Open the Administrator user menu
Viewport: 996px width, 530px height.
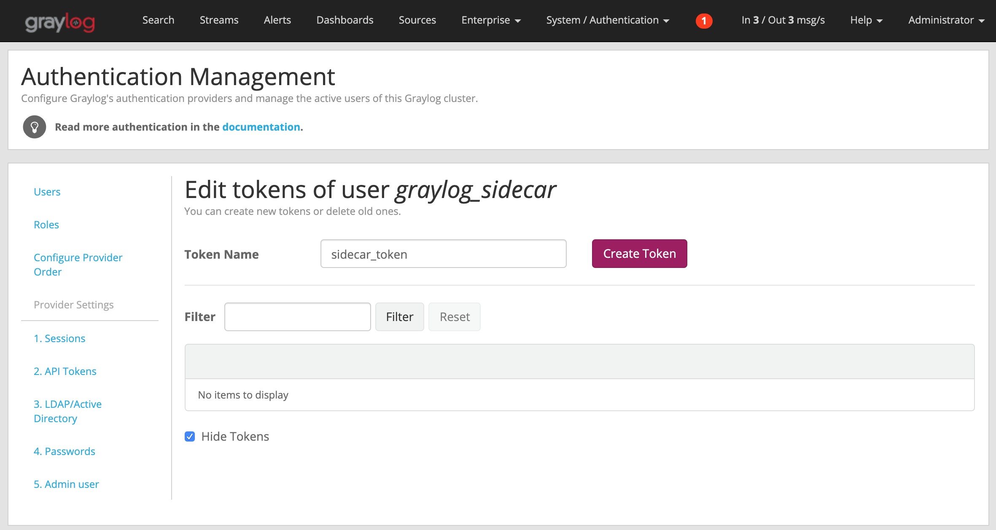click(x=946, y=20)
